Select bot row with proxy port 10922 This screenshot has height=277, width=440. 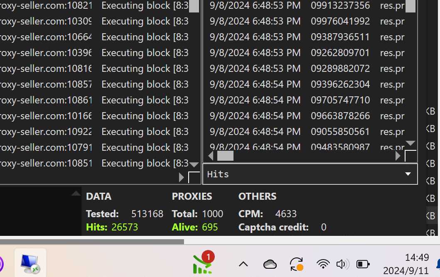[x=94, y=132]
